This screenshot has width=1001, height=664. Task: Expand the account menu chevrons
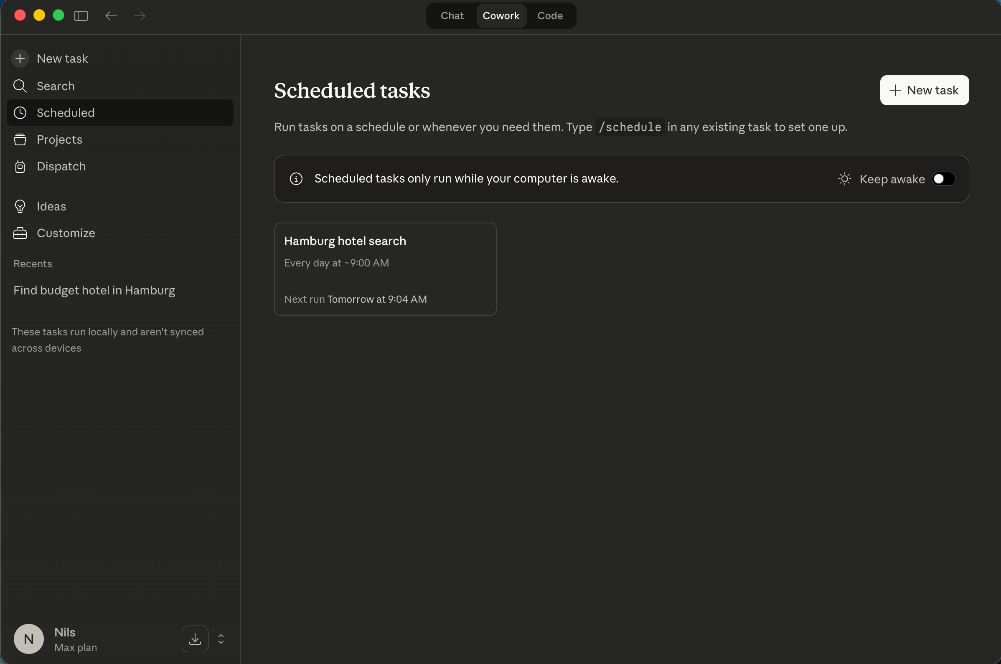click(x=221, y=639)
